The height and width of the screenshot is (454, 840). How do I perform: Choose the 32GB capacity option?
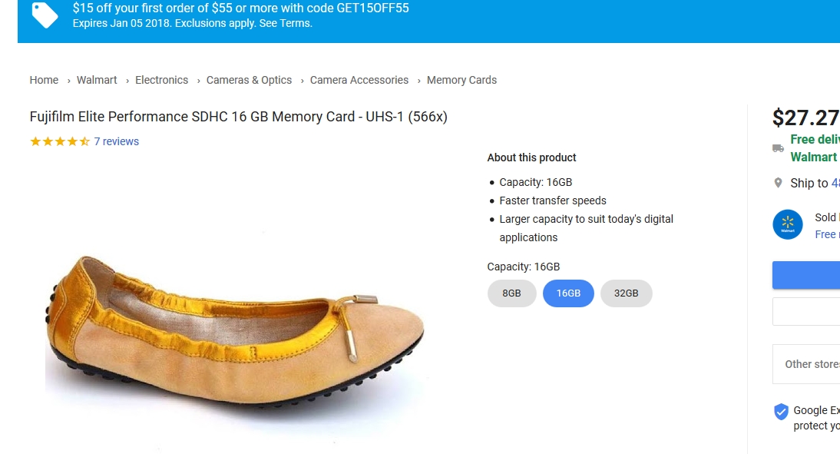pyautogui.click(x=626, y=293)
